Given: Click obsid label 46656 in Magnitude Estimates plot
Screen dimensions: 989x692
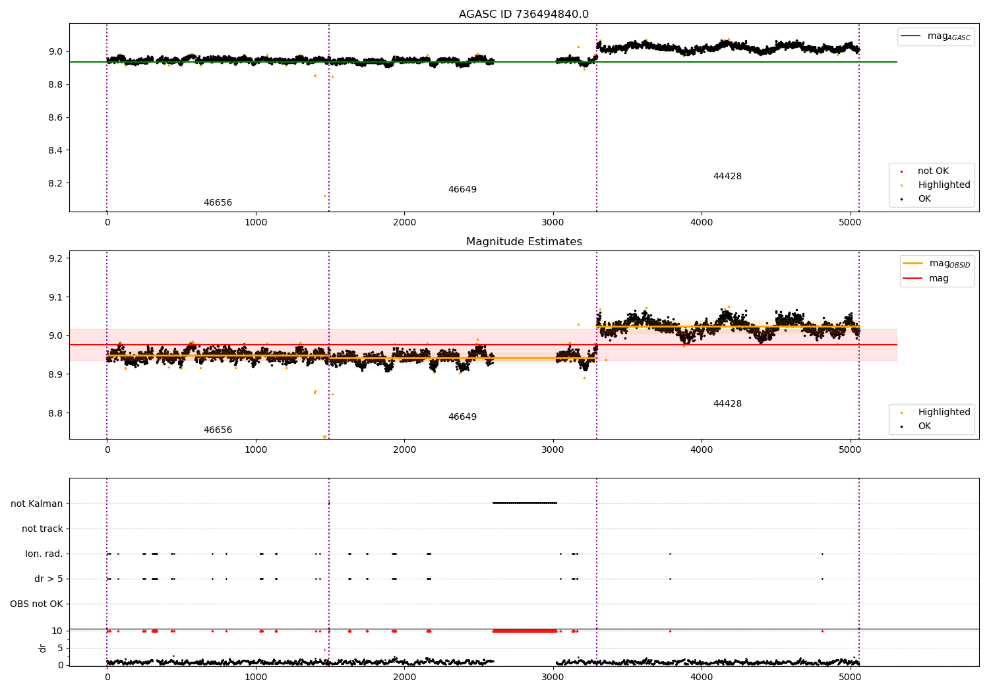Looking at the screenshot, I should tap(218, 430).
